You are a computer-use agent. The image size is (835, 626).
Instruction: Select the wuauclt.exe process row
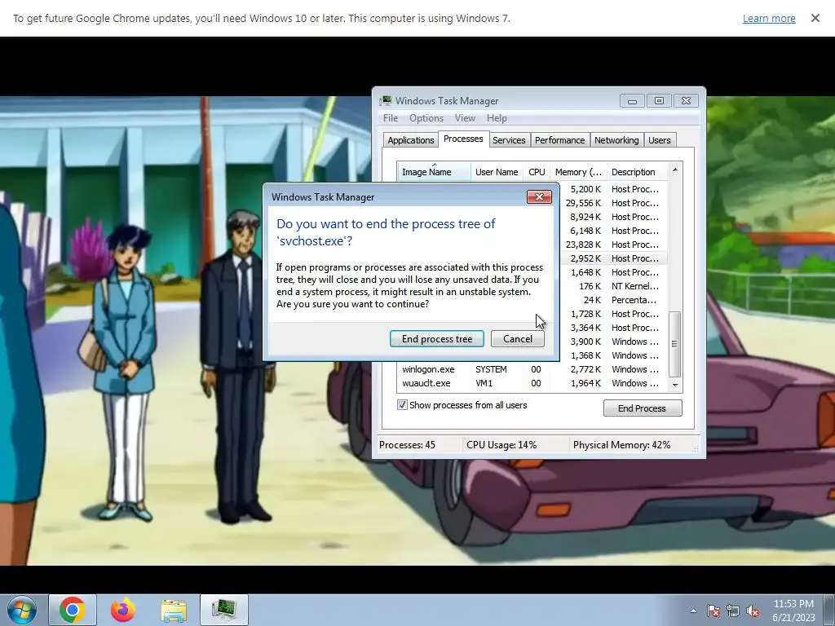click(532, 383)
